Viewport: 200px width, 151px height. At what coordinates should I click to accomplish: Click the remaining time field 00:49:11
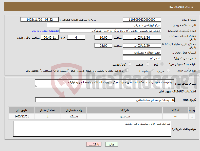click(x=50, y=37)
